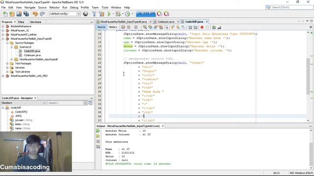Close the Projects tab
Image resolution: width=314 pixels, height=176 pixels.
pyautogui.click(x=15, y=22)
